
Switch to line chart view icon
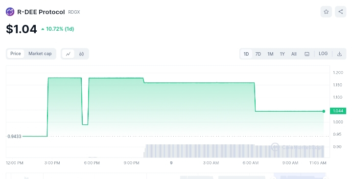68,54
